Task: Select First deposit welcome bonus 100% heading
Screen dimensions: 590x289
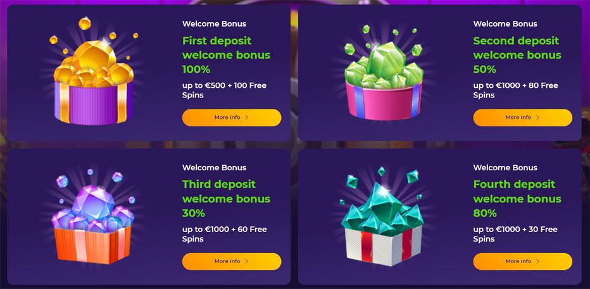Action: tap(226, 55)
